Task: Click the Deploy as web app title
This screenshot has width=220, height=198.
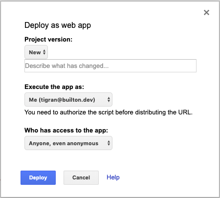Action: 58,25
